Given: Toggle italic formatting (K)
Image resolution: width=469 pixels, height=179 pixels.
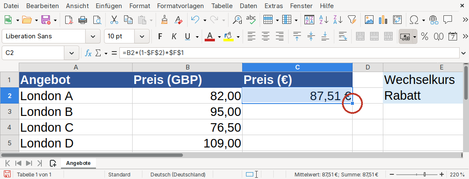Looking at the screenshot, I should [174, 37].
